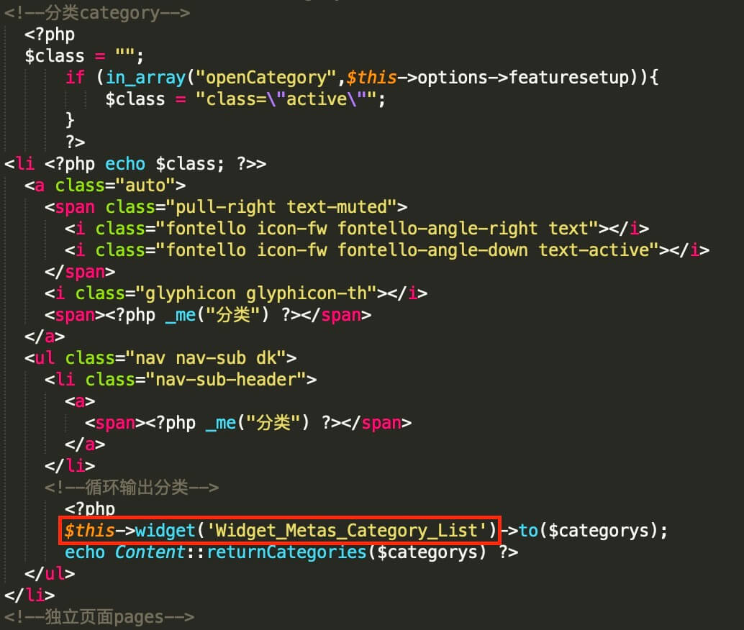This screenshot has height=630, width=744.
Task: Click the comment line "分类category"
Action: click(97, 13)
